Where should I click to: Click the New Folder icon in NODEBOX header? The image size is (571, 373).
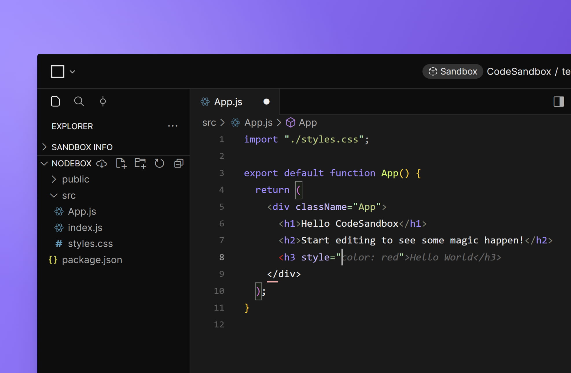tap(140, 163)
